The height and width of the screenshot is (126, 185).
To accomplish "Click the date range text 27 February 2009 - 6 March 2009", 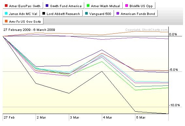I will pyautogui.click(x=29, y=30).
